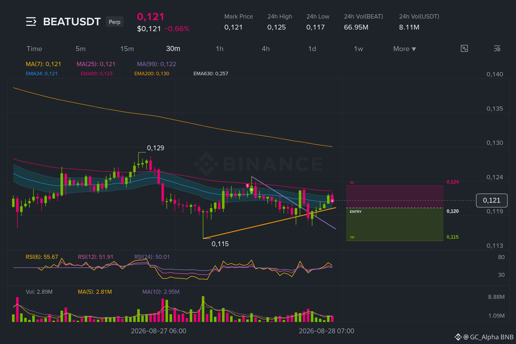Viewport: 516px width, 344px height.
Task: Click the 24h Vol(USDT) value 8.11M
Action: tap(409, 27)
